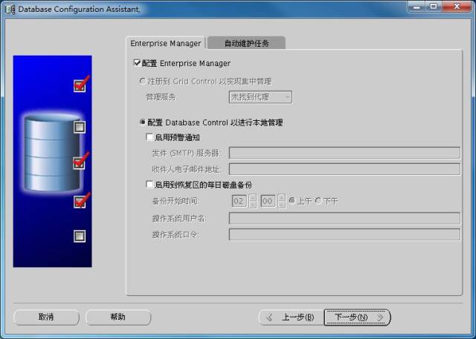476x339 pixels.
Task: Open the 管理服务 dropdown
Action: (x=260, y=97)
